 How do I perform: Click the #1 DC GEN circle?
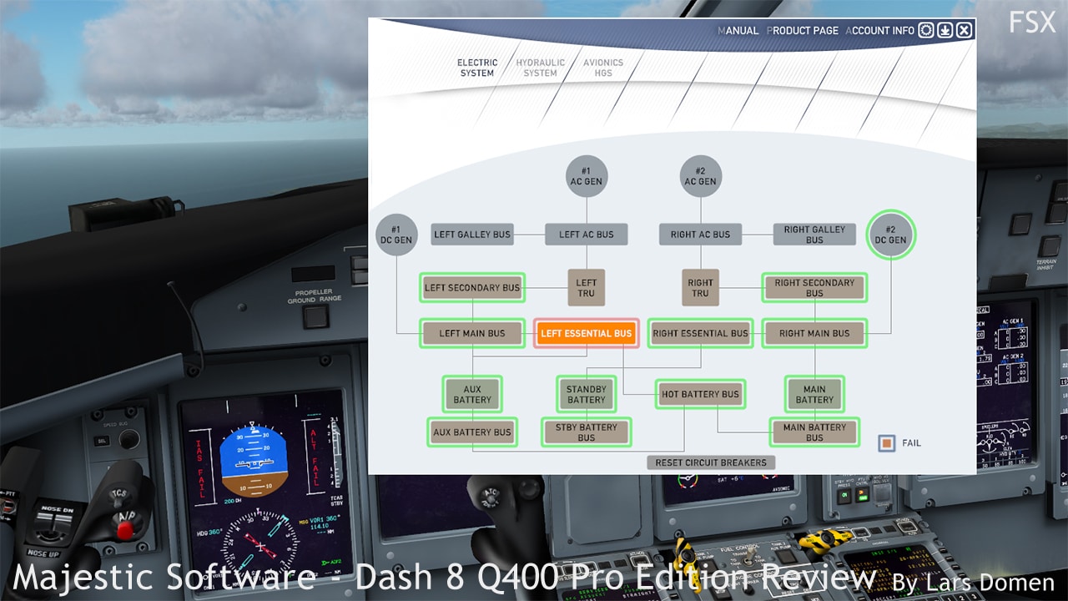(x=396, y=235)
